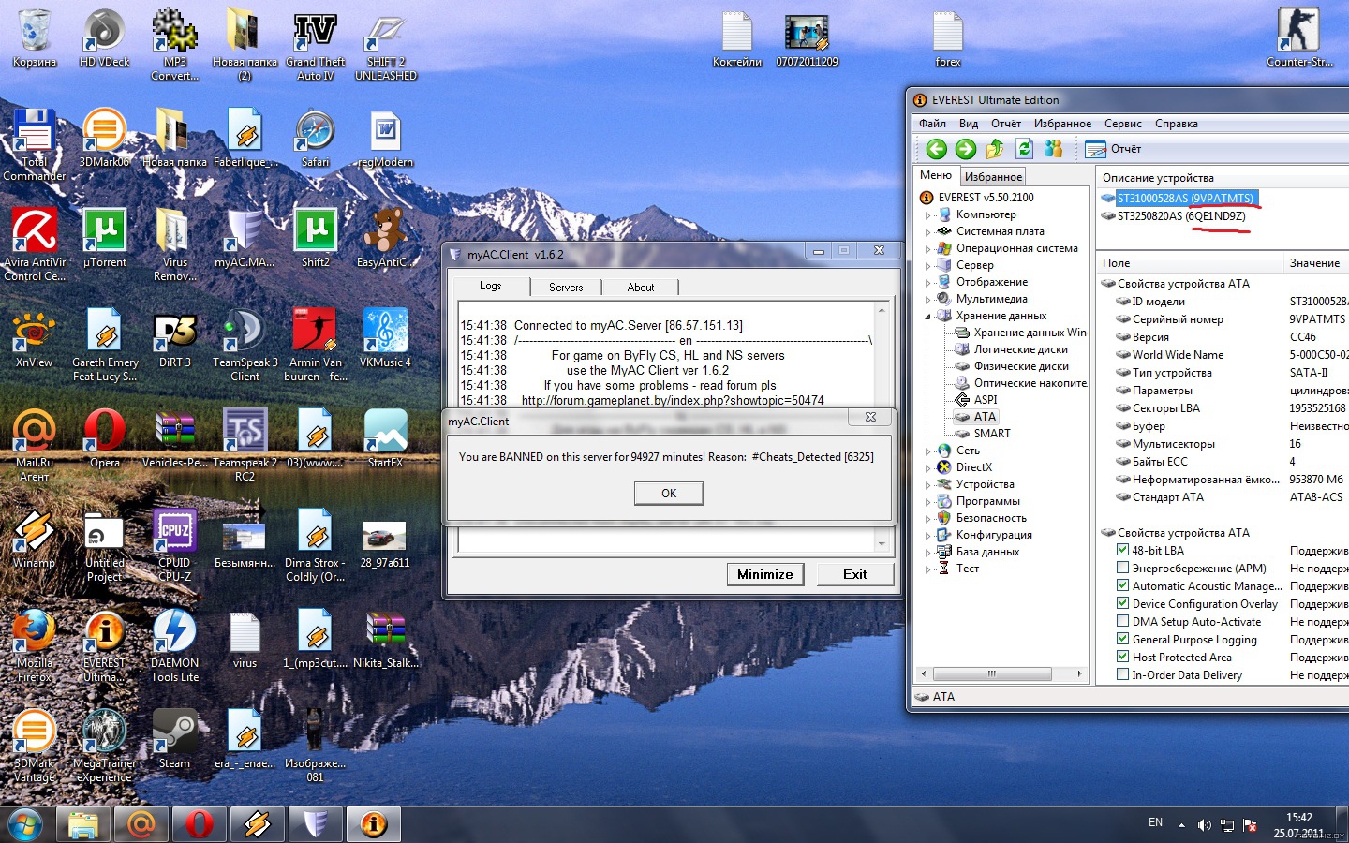Image resolution: width=1349 pixels, height=843 pixels.
Task: Select the Steam desktop icon
Action: 175,740
